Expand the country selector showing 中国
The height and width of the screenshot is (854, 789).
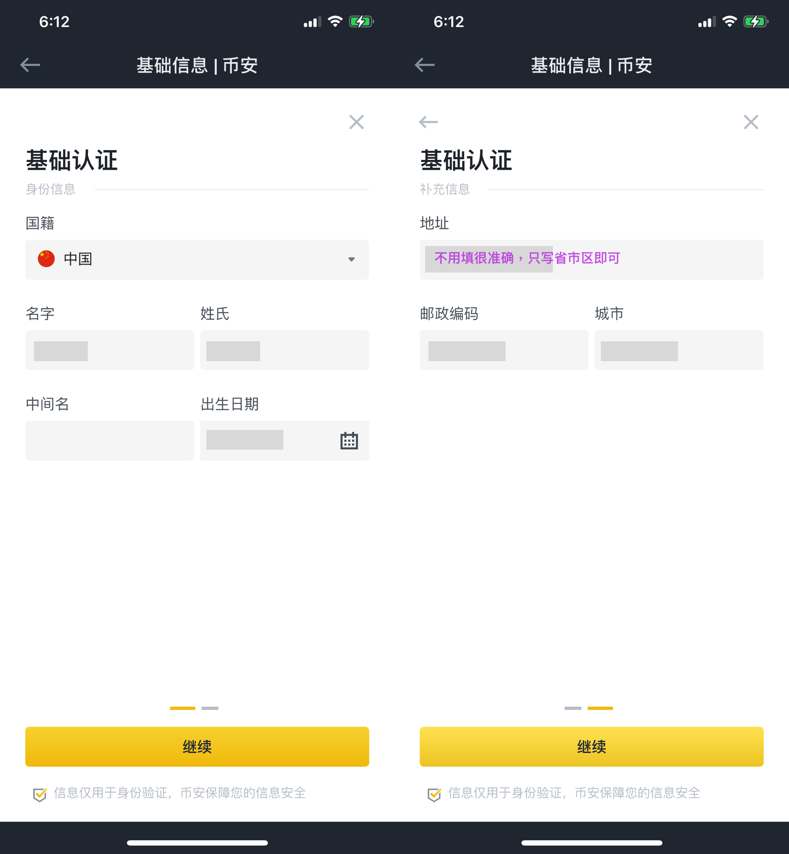point(196,260)
